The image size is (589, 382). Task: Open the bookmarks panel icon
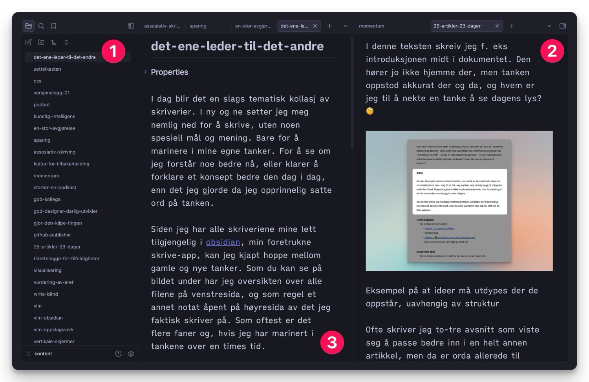coord(54,26)
